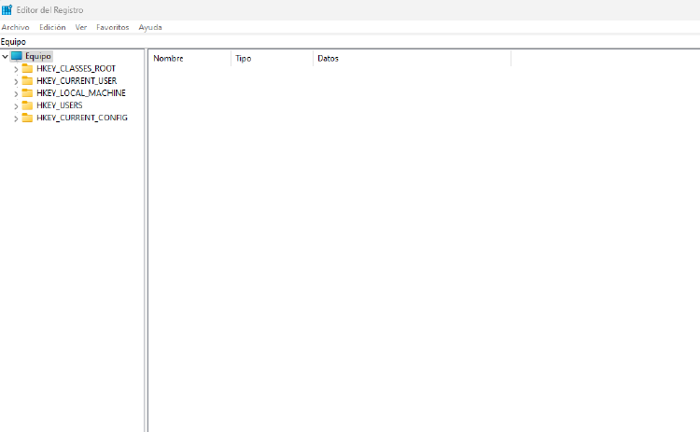This screenshot has width=700, height=432.
Task: Select HKEY_LOCAL_MACHINE key label
Action: 81,92
